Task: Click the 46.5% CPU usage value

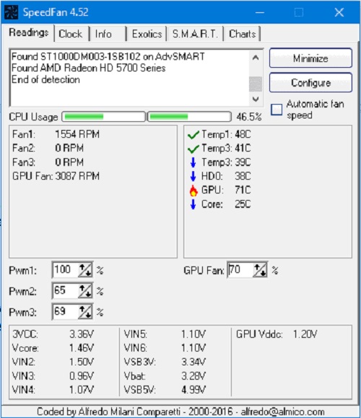Action: click(249, 117)
